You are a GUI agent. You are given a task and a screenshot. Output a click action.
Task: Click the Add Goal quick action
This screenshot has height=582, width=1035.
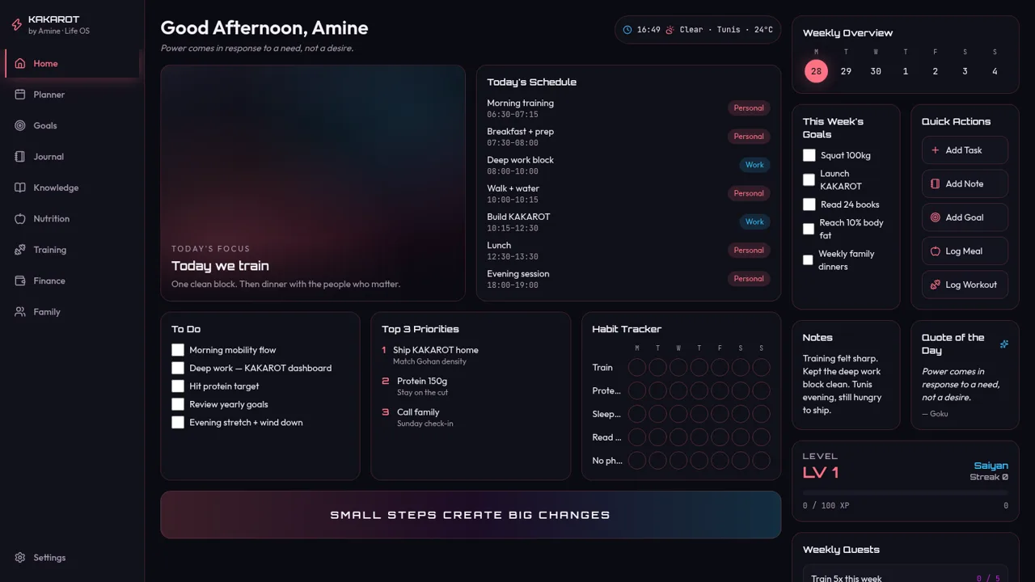965,217
